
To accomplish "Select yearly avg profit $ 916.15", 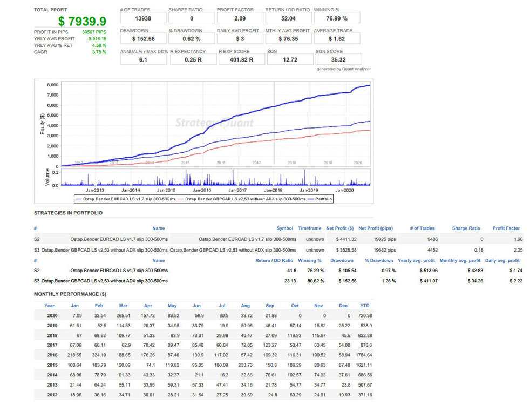I will pos(97,39).
